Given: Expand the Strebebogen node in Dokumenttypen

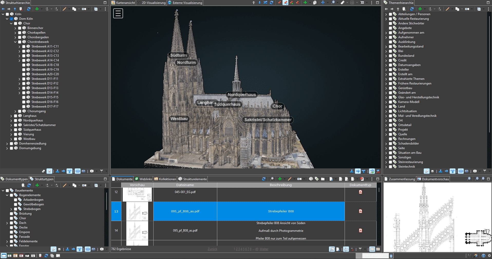Looking at the screenshot, I should 11,209.
